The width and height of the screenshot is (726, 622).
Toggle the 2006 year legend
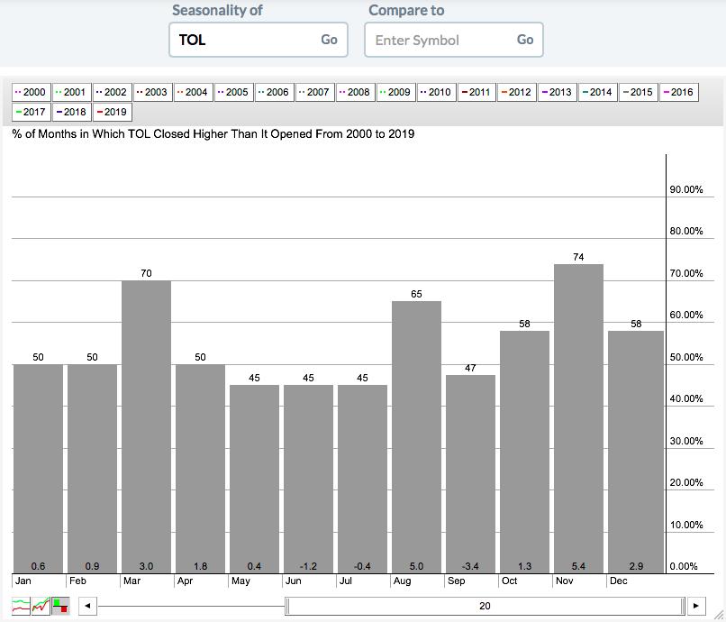(274, 92)
